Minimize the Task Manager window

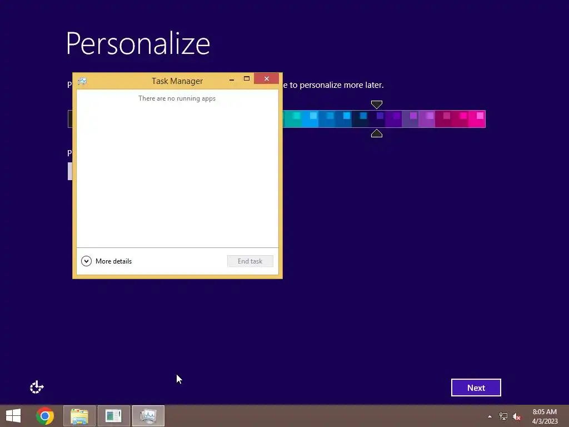tap(232, 79)
